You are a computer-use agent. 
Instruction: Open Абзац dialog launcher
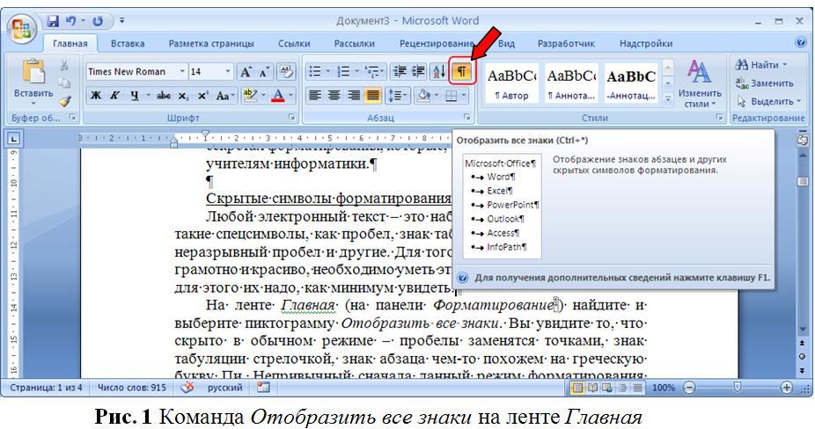click(x=467, y=118)
